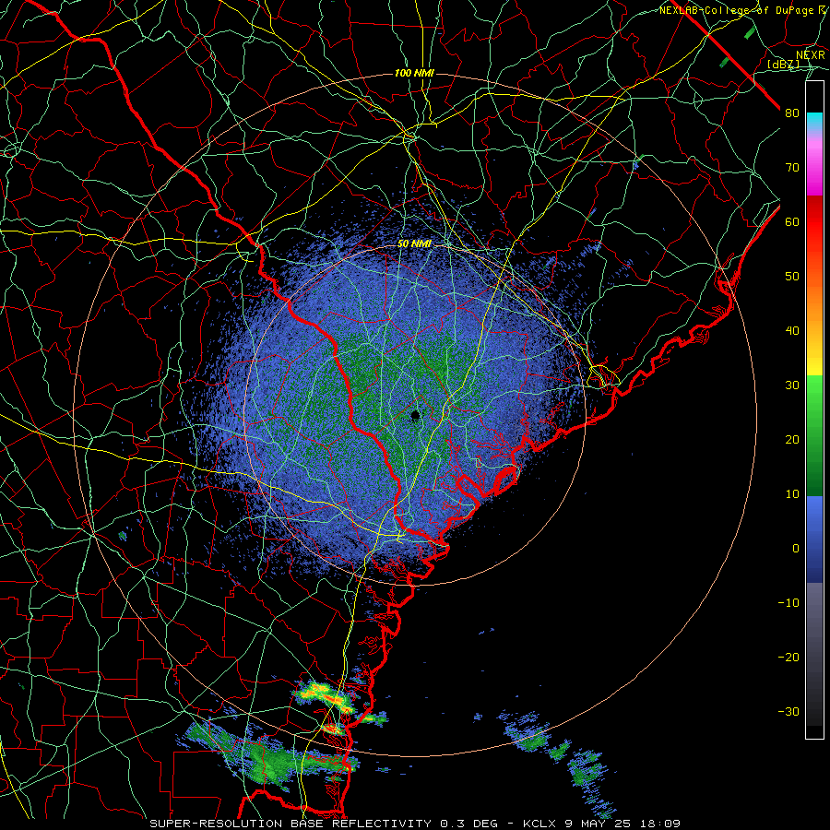
Task: Click the 70 value on the color scale
Action: (792, 168)
